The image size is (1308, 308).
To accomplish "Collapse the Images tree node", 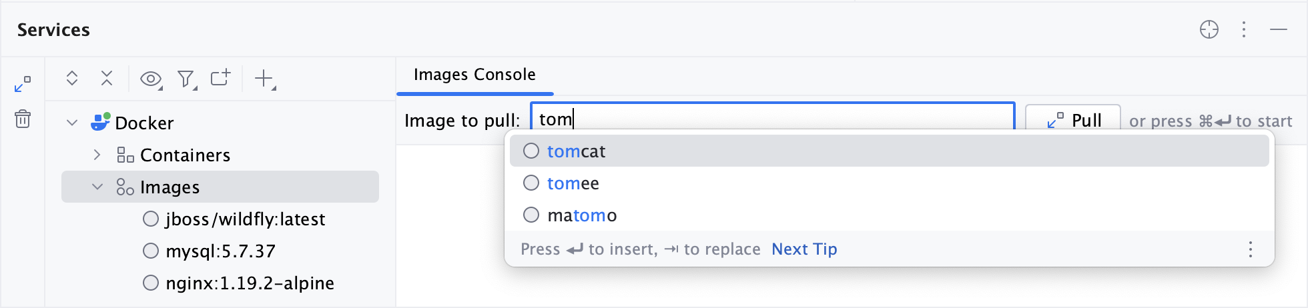I will click(97, 187).
